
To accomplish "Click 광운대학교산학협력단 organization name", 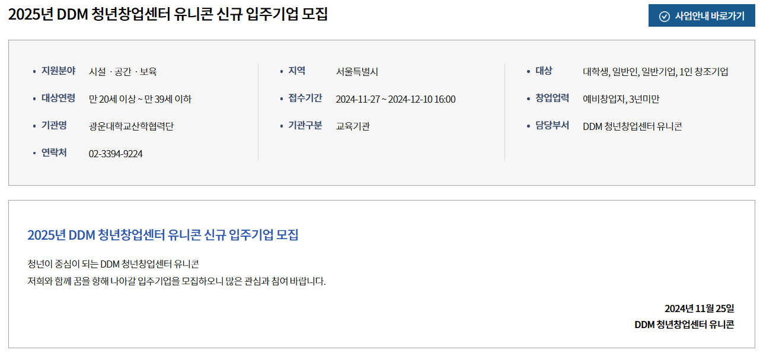I will click(x=131, y=126).
